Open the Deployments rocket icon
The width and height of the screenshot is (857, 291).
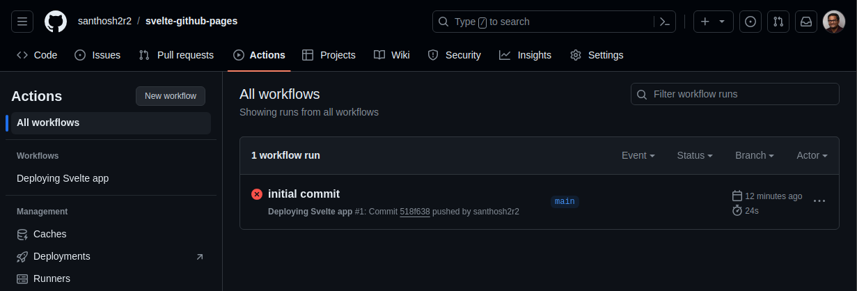pyautogui.click(x=22, y=256)
